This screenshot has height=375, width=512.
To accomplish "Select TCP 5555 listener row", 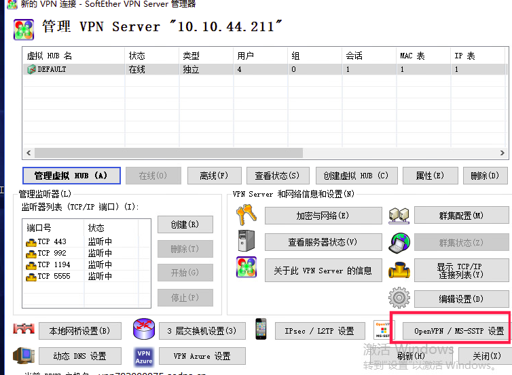I will [x=86, y=276].
